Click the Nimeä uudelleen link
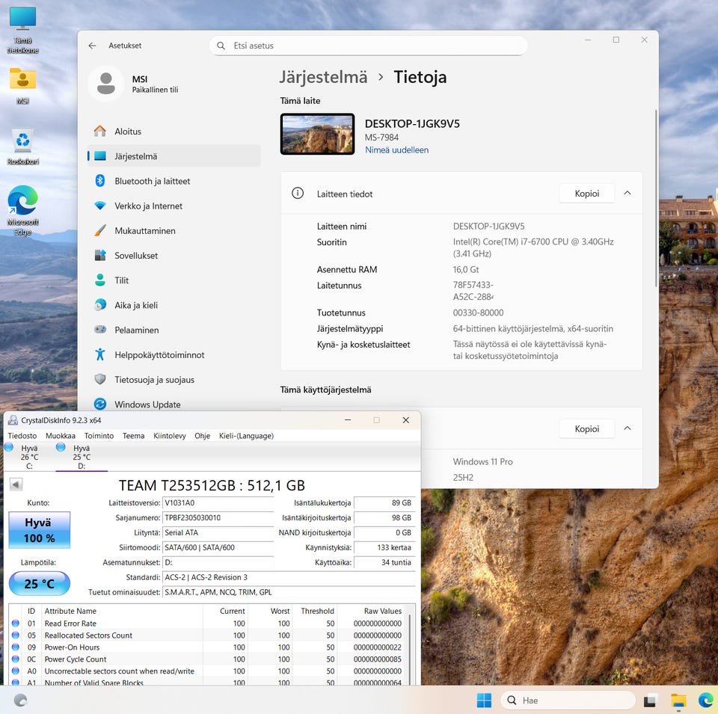This screenshot has height=714, width=718. point(396,150)
